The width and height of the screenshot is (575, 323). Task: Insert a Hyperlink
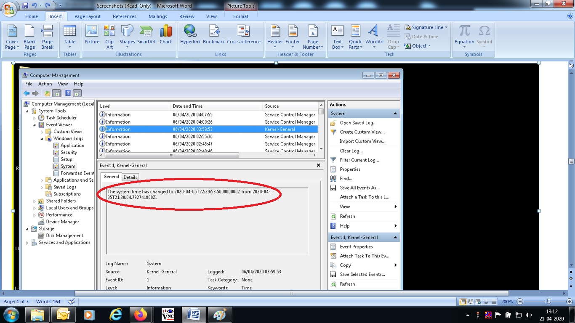pos(190,34)
